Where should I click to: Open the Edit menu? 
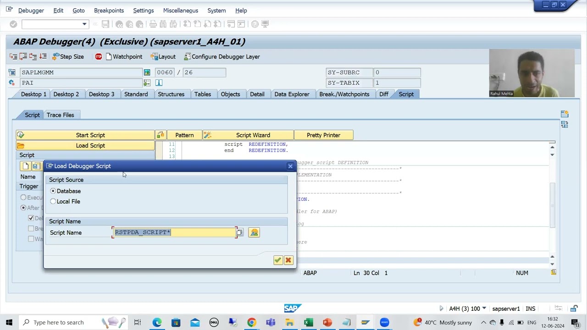(x=58, y=11)
